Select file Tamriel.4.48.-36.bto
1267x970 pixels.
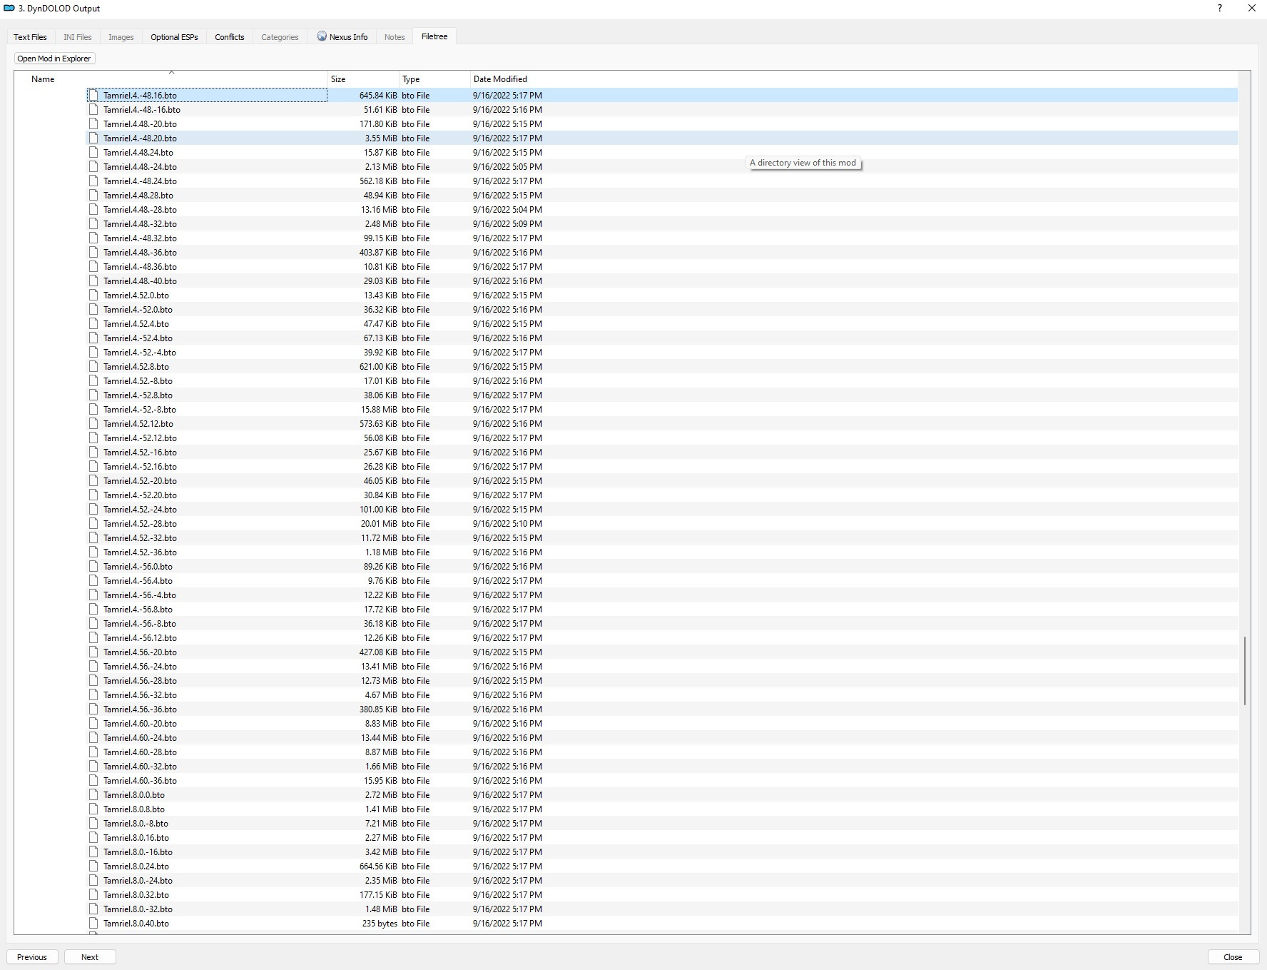pyautogui.click(x=140, y=252)
